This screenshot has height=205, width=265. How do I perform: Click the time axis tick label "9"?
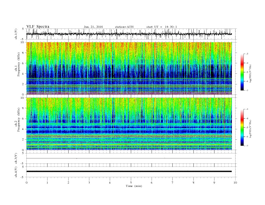pos(214,183)
